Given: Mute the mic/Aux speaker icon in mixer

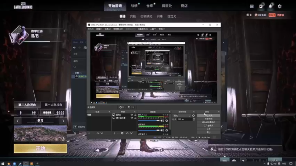Looking at the screenshot, I should pyautogui.click(x=162, y=121).
